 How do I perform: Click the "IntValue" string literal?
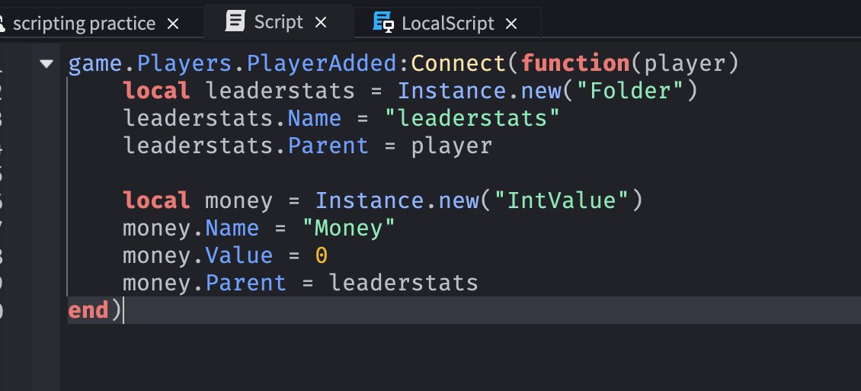561,200
